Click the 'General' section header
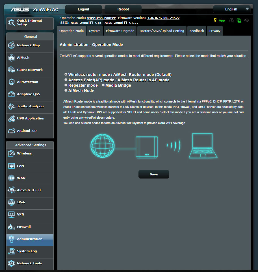Screen dimensions: 258x272 [31, 37]
